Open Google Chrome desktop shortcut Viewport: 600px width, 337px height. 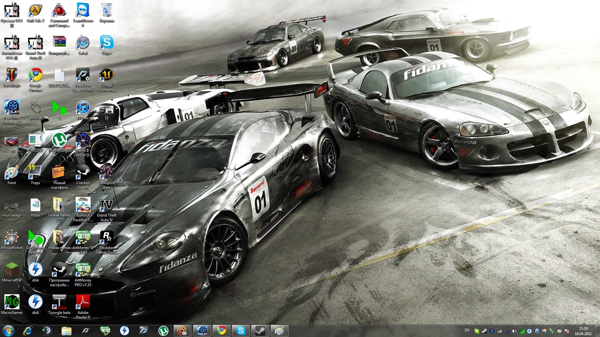(x=35, y=80)
